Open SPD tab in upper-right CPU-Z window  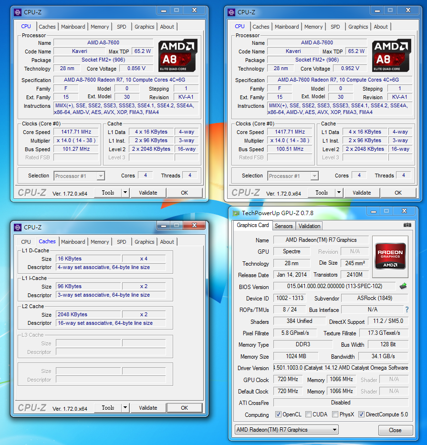pyautogui.click(x=335, y=27)
